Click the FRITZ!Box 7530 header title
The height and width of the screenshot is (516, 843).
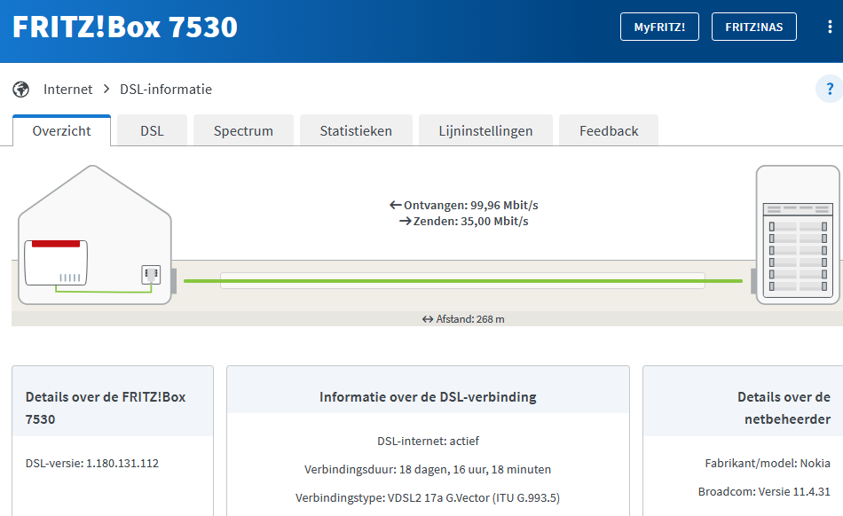coord(125,27)
